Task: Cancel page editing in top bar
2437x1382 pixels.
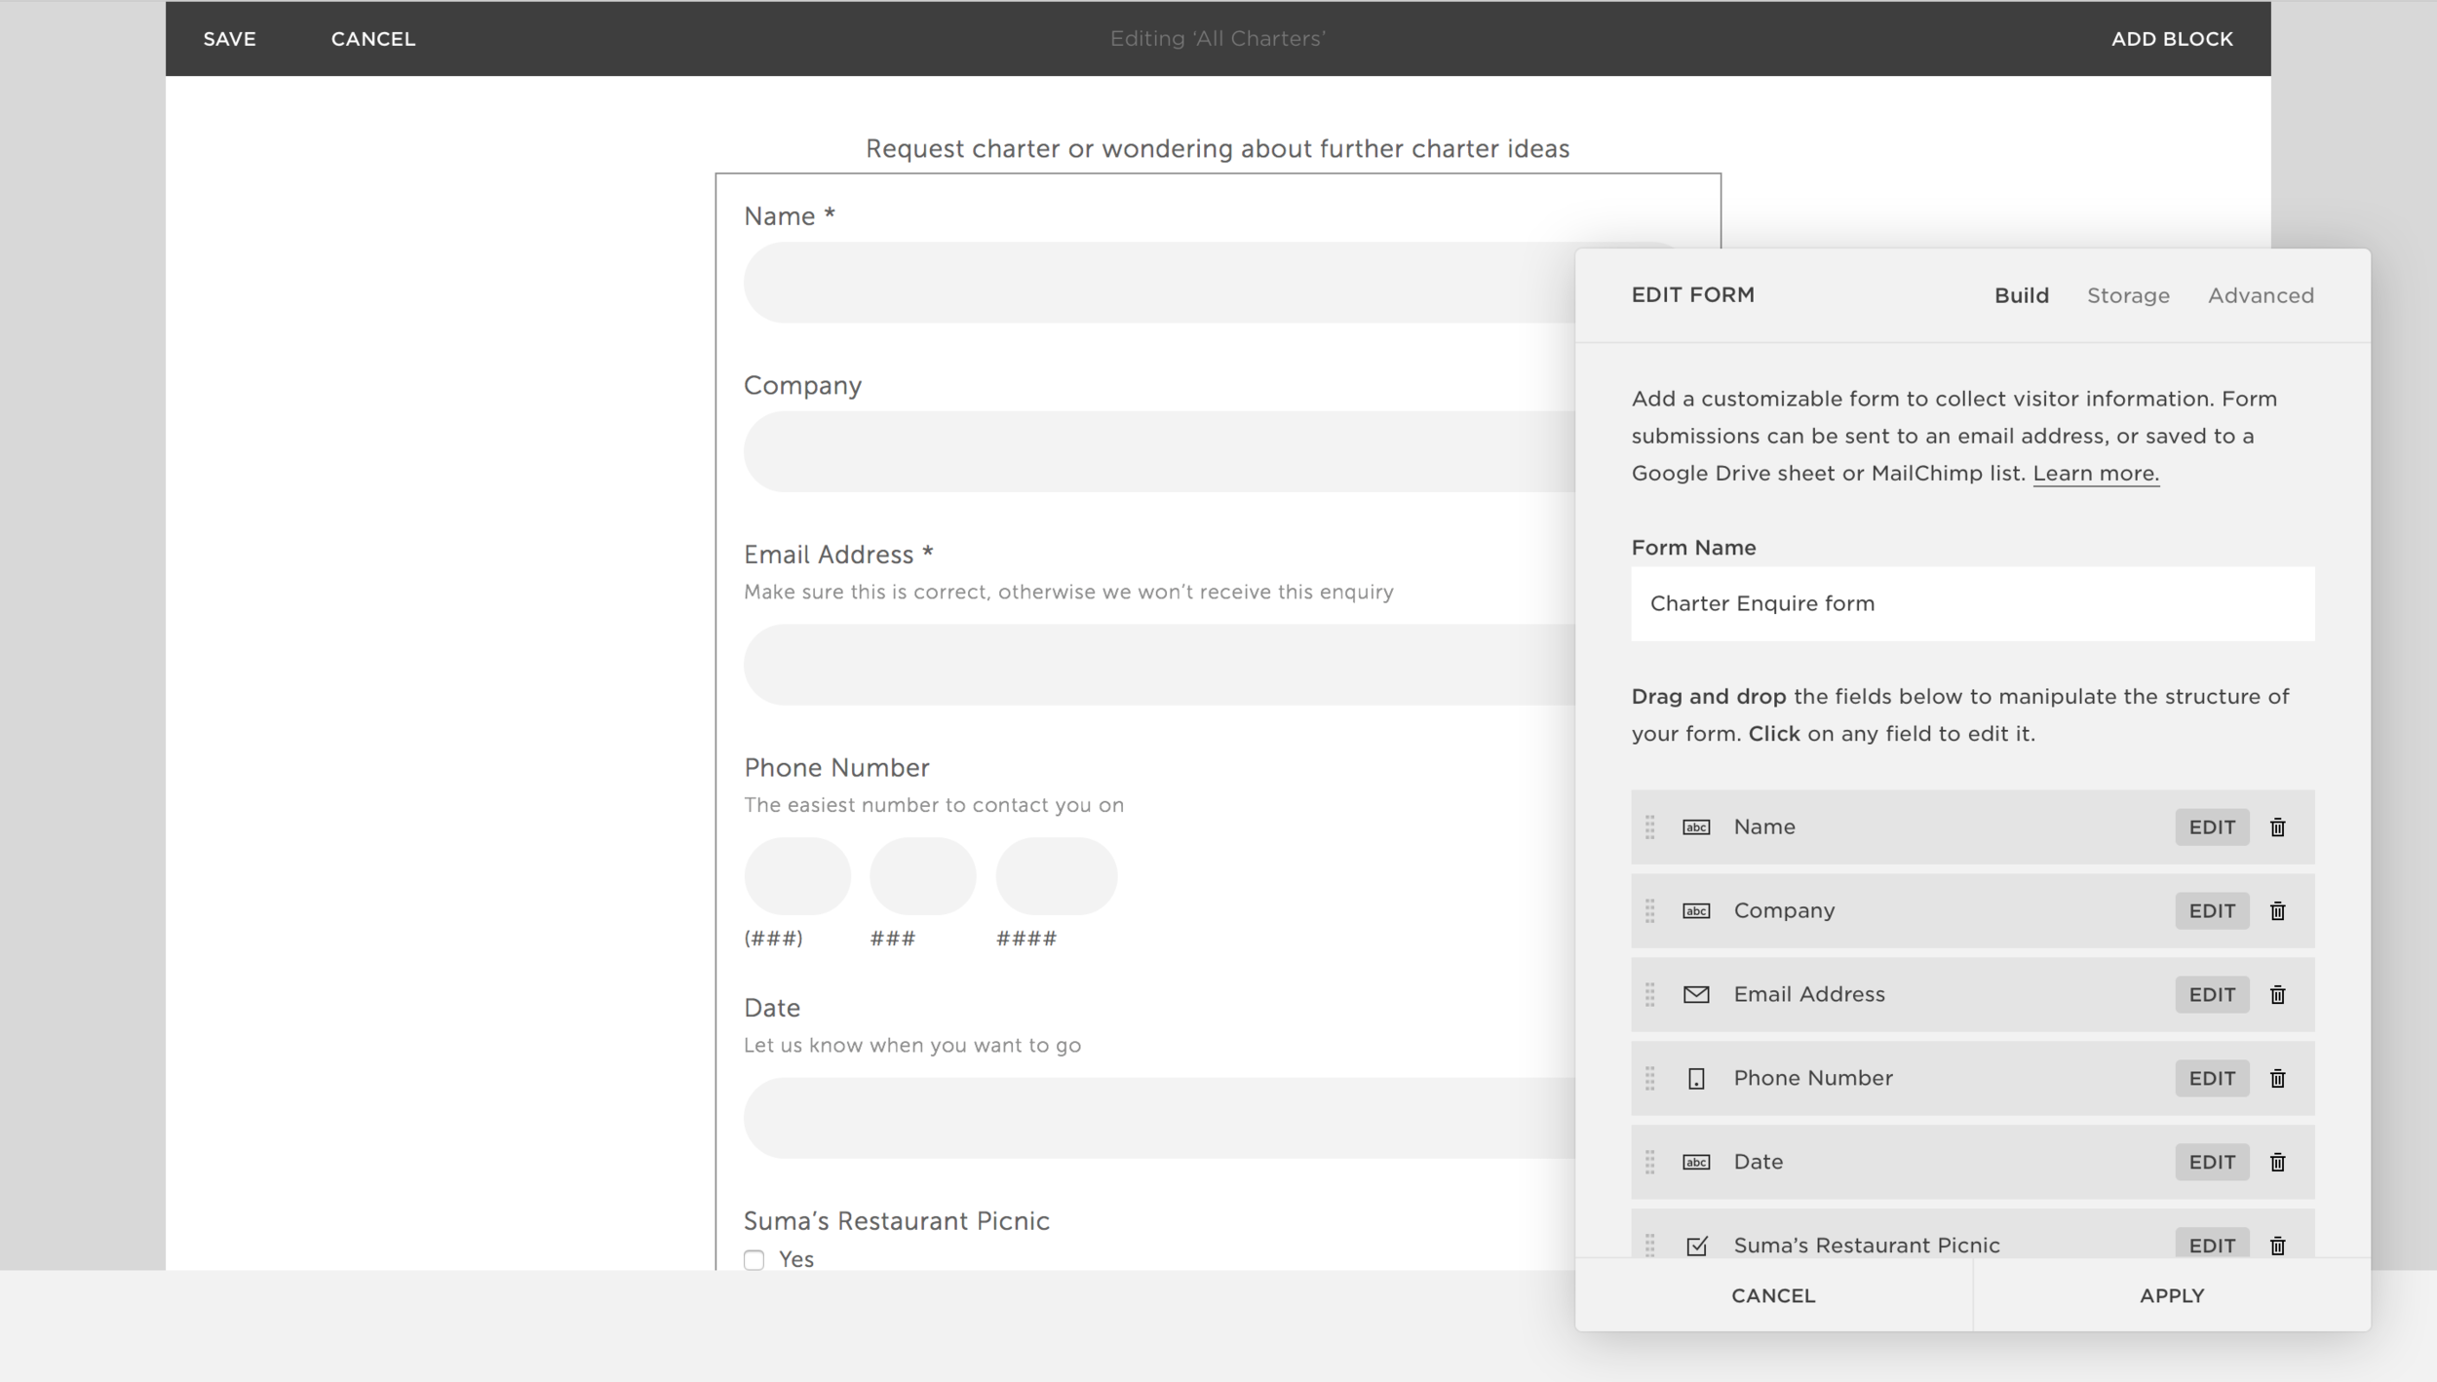Action: (x=373, y=39)
